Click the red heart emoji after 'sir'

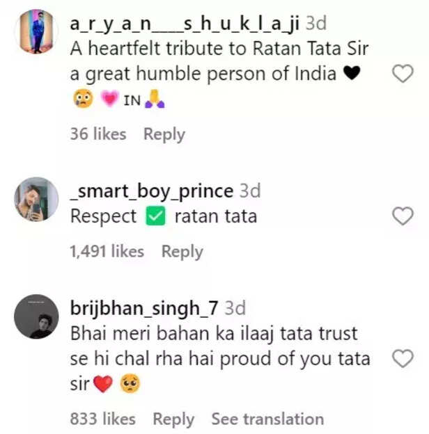tap(103, 384)
